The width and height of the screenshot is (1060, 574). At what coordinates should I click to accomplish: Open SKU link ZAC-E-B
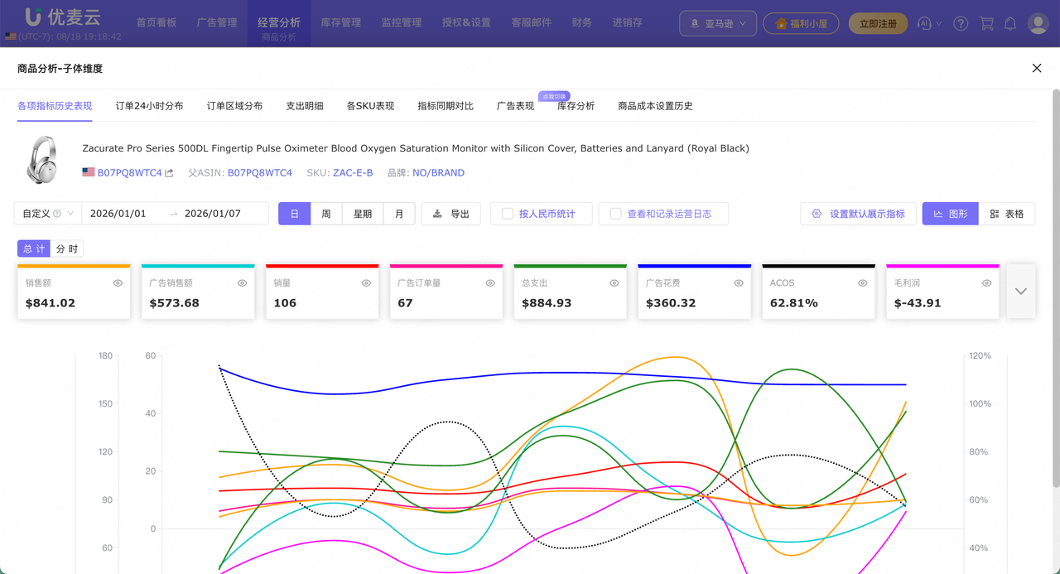(x=353, y=173)
